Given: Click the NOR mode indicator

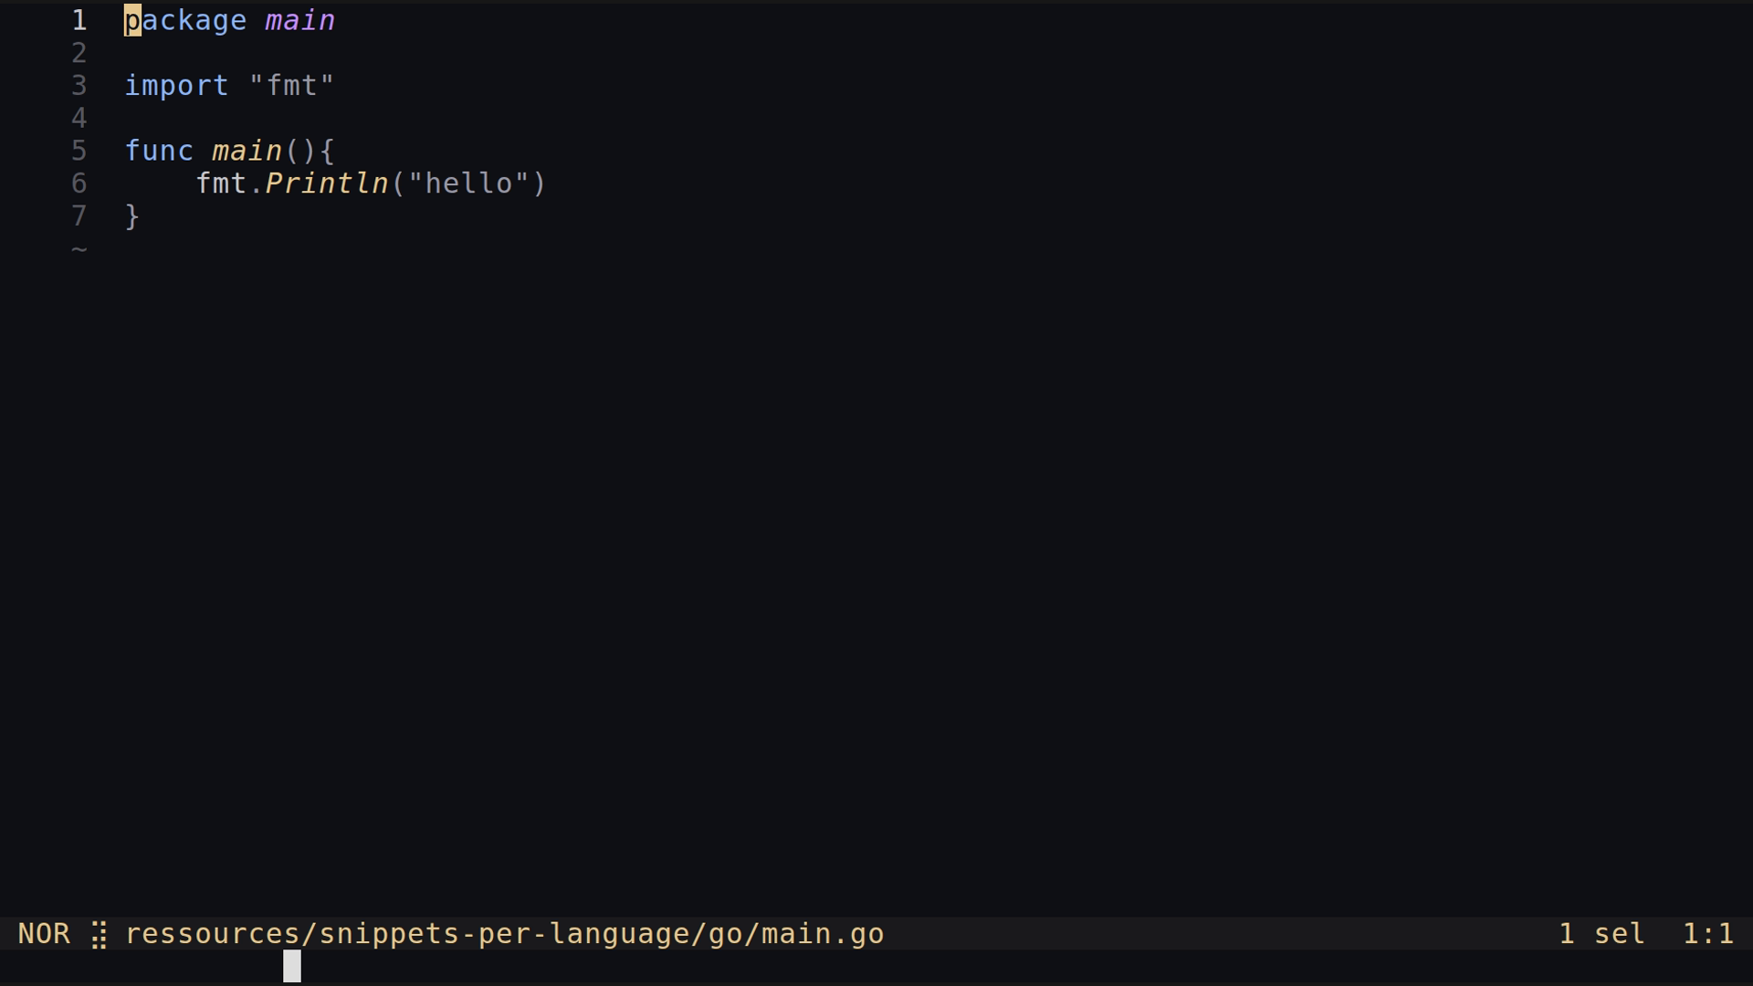Looking at the screenshot, I should click(44, 934).
